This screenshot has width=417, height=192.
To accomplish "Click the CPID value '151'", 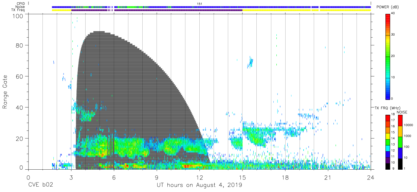I will pos(200,3).
